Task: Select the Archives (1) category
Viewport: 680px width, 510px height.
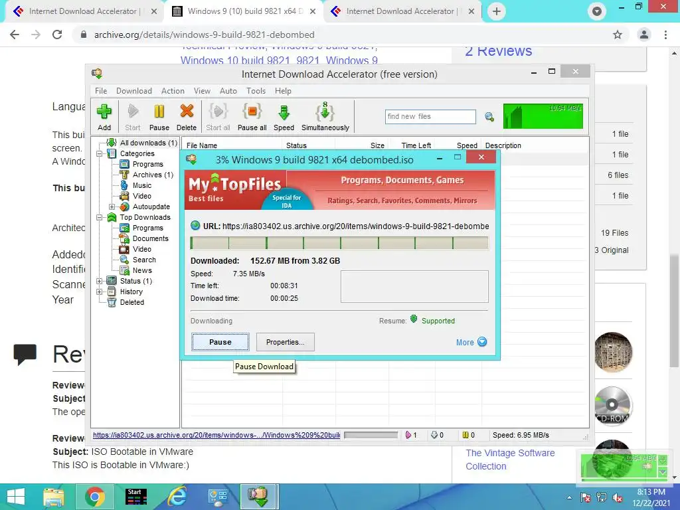Action: click(x=153, y=175)
